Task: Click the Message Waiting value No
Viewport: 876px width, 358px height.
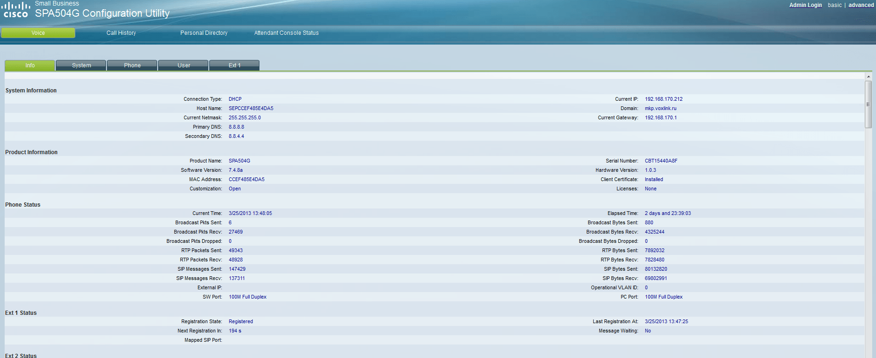Action: [648, 331]
